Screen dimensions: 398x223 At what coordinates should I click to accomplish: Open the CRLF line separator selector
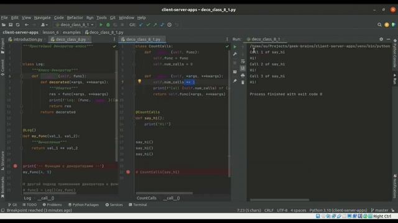(x=269, y=211)
